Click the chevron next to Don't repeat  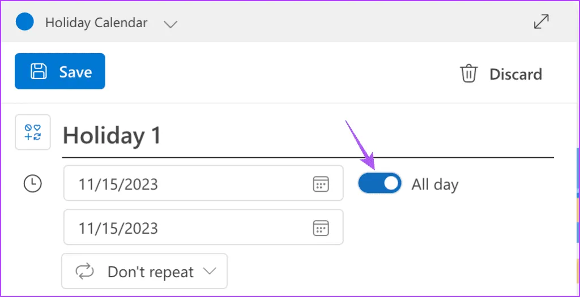210,272
